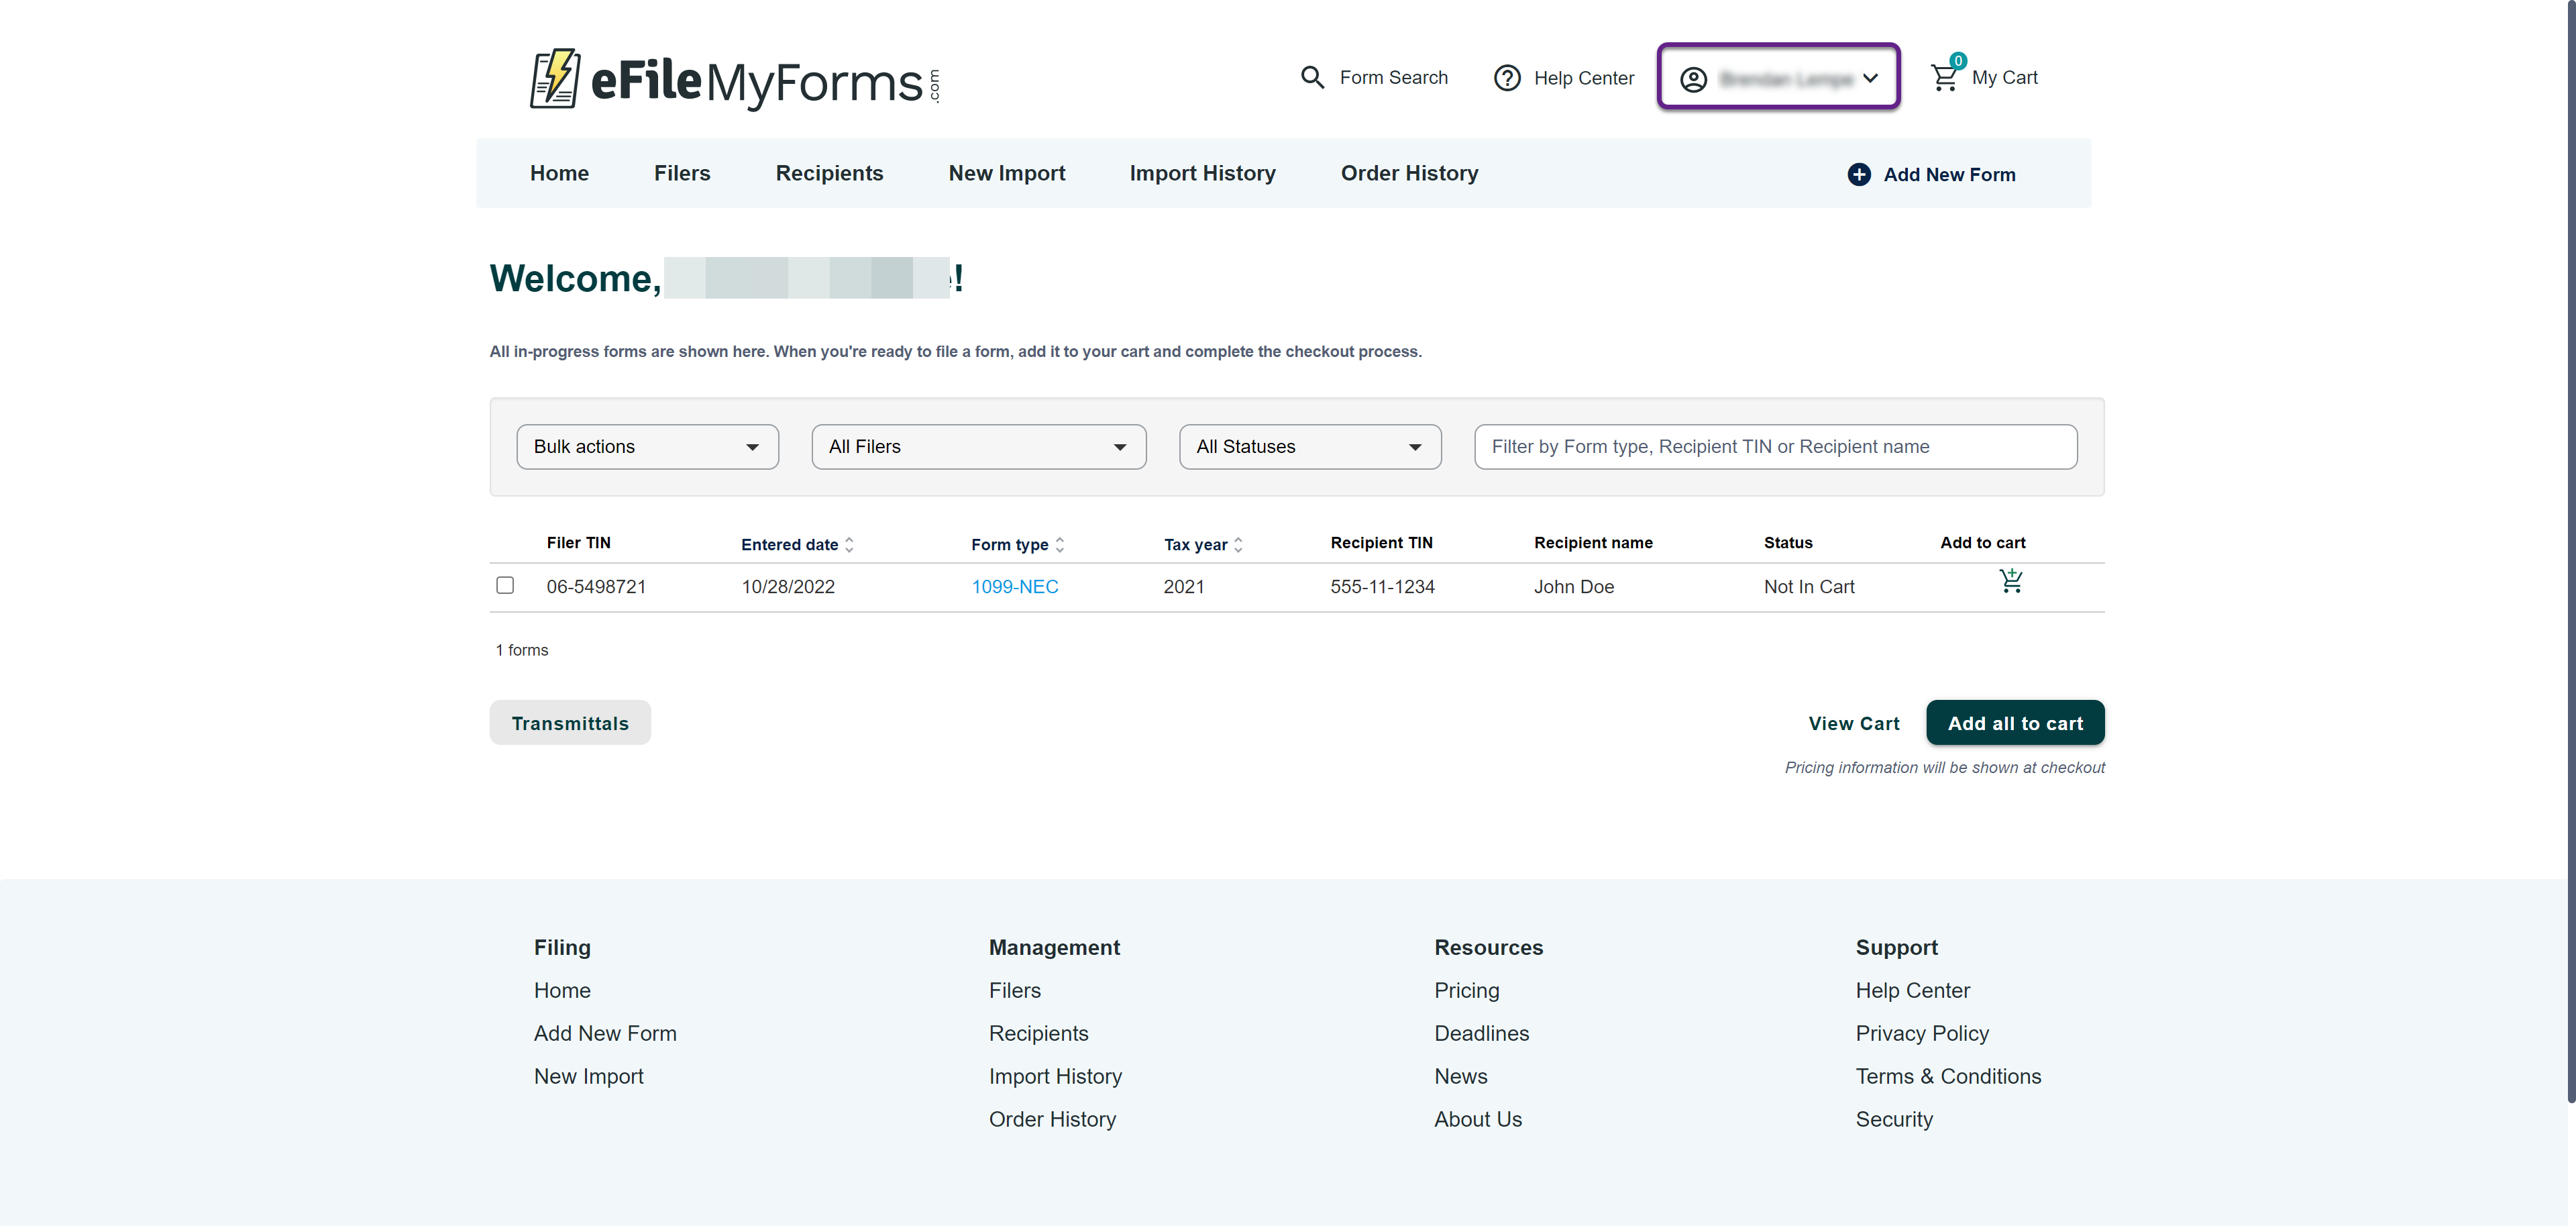Open the Bulk actions dropdown
Viewport: 2576px width, 1226px height.
(647, 447)
